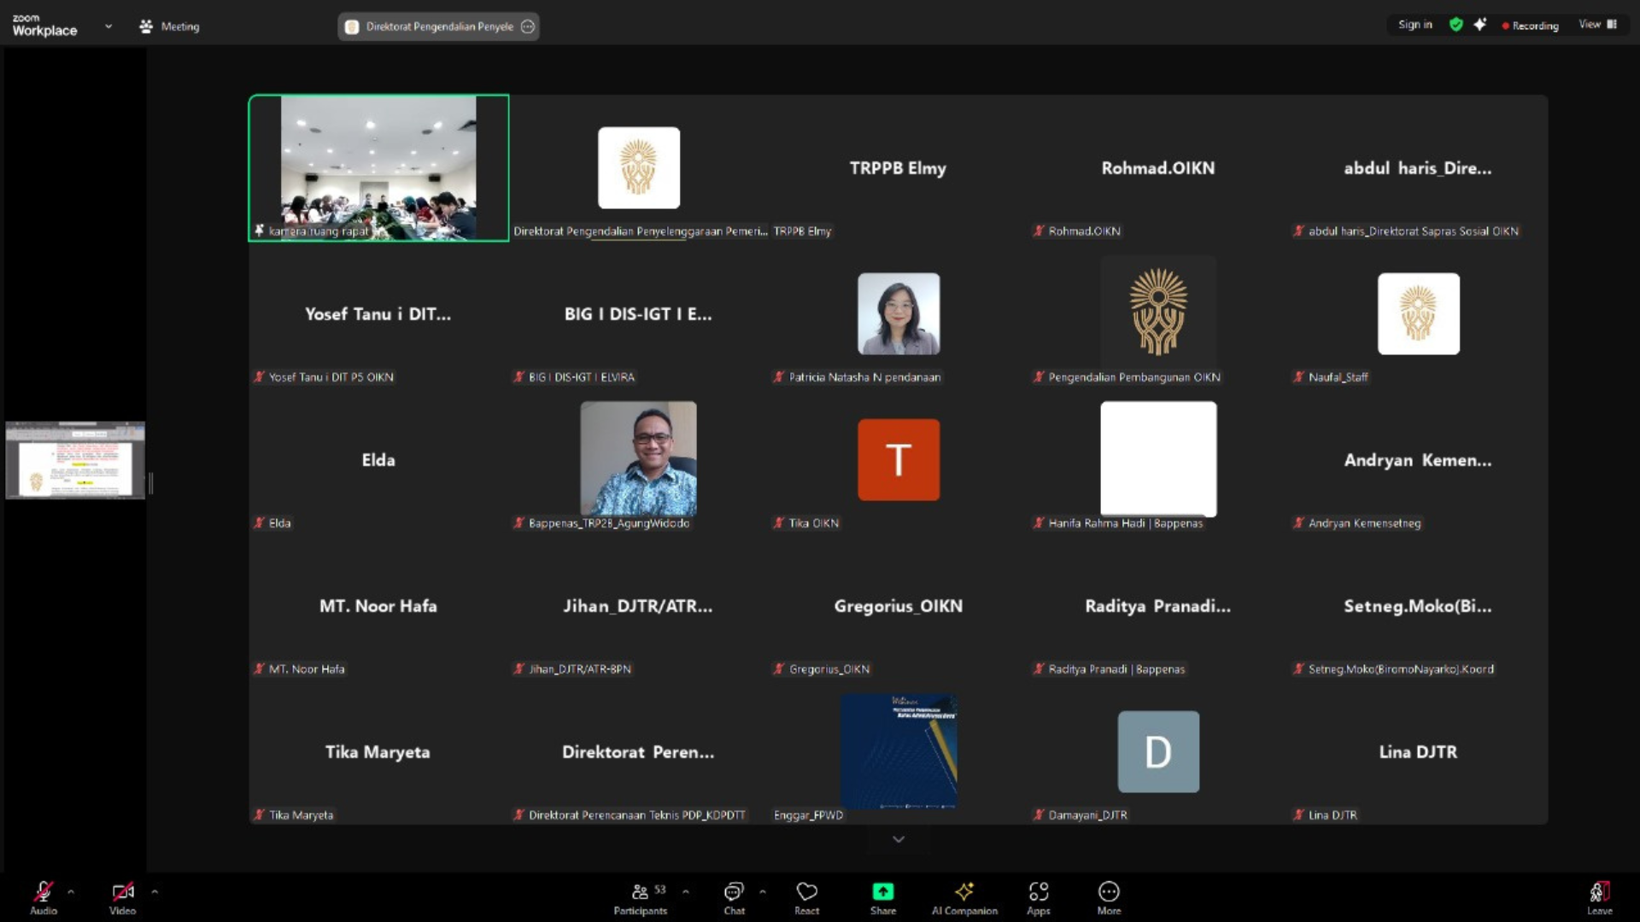This screenshot has width=1640, height=922.
Task: Select the Tika Maryeta tile
Action: click(x=378, y=752)
